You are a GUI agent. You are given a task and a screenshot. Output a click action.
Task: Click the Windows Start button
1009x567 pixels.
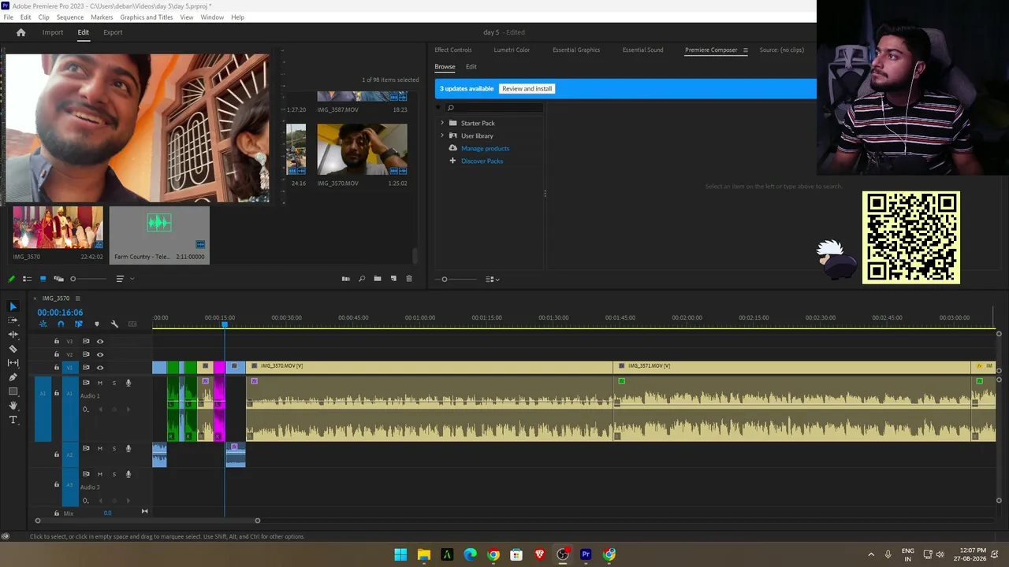pos(400,554)
